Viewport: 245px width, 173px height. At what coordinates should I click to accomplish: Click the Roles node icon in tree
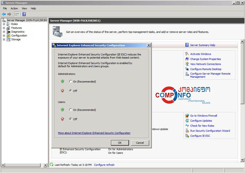point(8,24)
